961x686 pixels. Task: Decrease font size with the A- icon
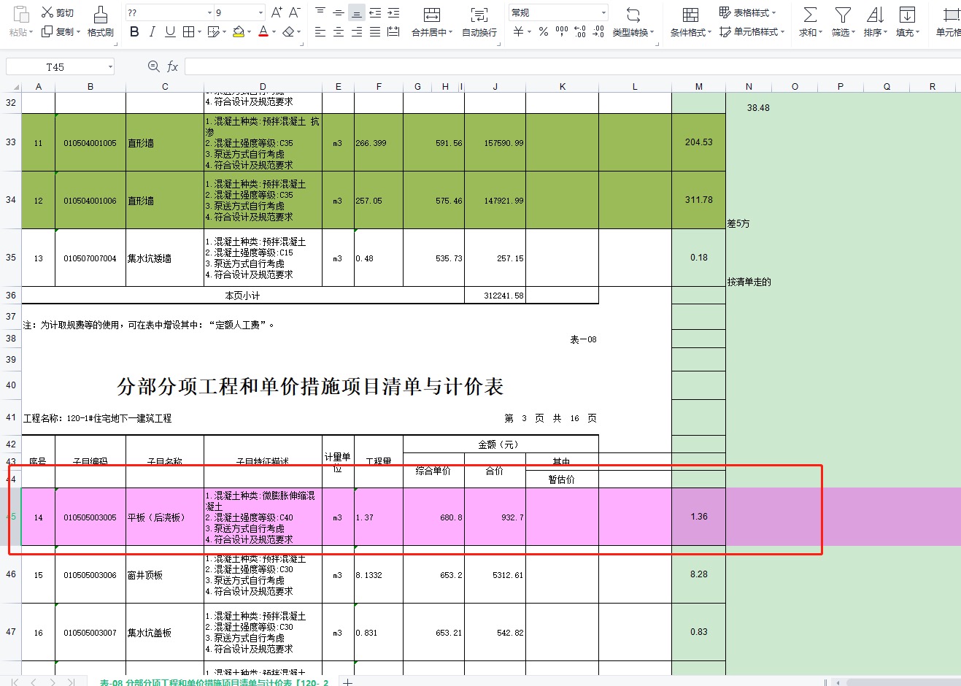point(295,12)
